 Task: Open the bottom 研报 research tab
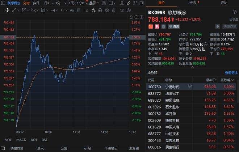(88, 148)
